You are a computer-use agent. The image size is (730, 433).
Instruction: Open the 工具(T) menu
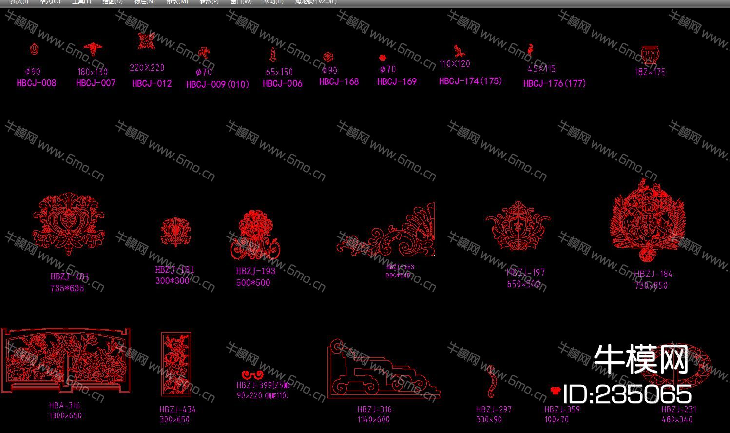click(x=81, y=2)
